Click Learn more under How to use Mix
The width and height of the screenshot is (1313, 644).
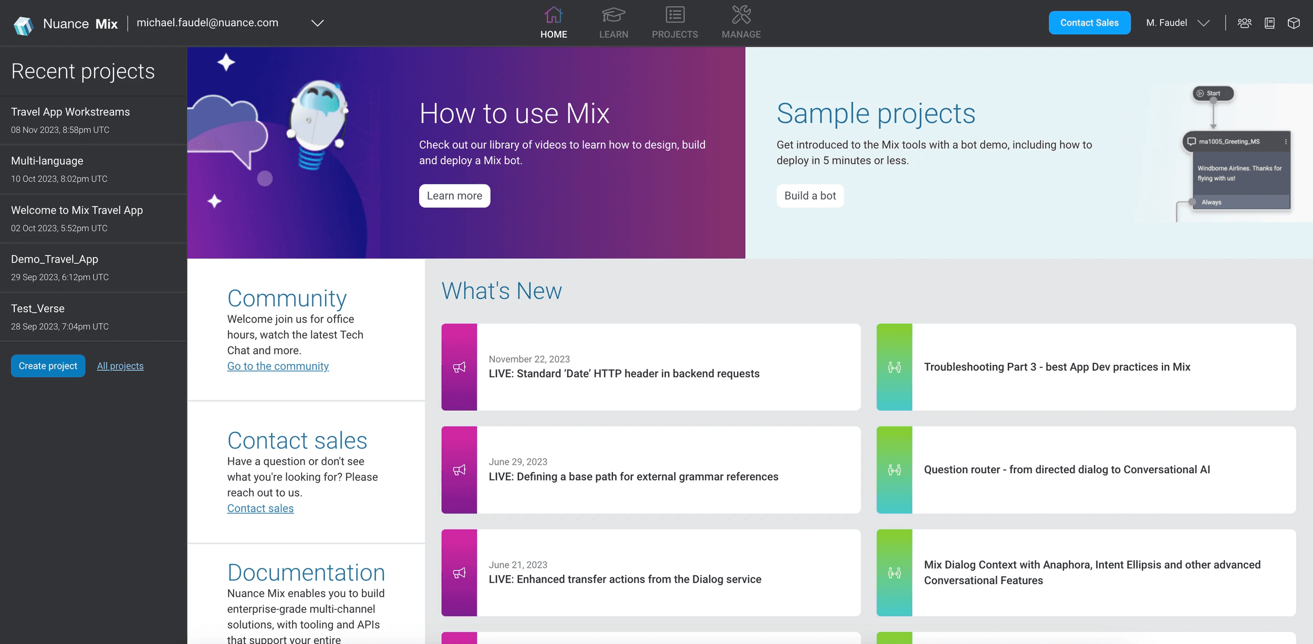(454, 196)
